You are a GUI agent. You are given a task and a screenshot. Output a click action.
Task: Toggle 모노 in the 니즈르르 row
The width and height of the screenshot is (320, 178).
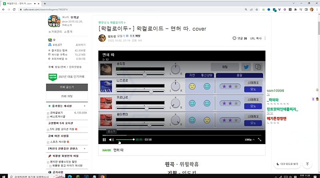coord(253,89)
